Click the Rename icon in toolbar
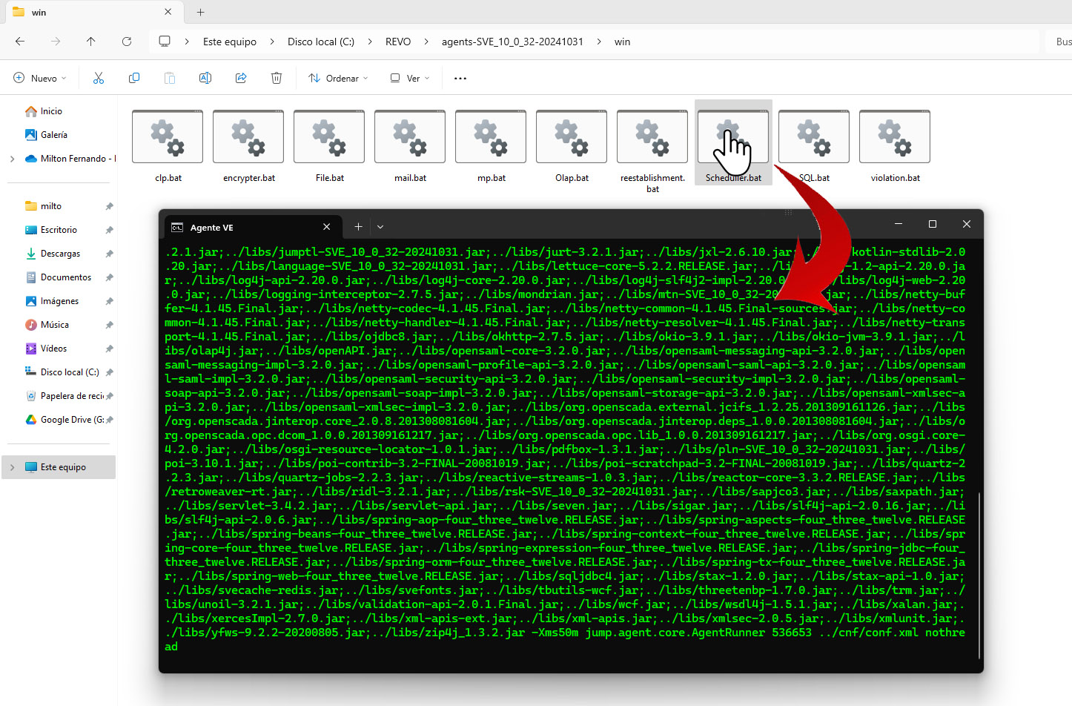 [205, 78]
